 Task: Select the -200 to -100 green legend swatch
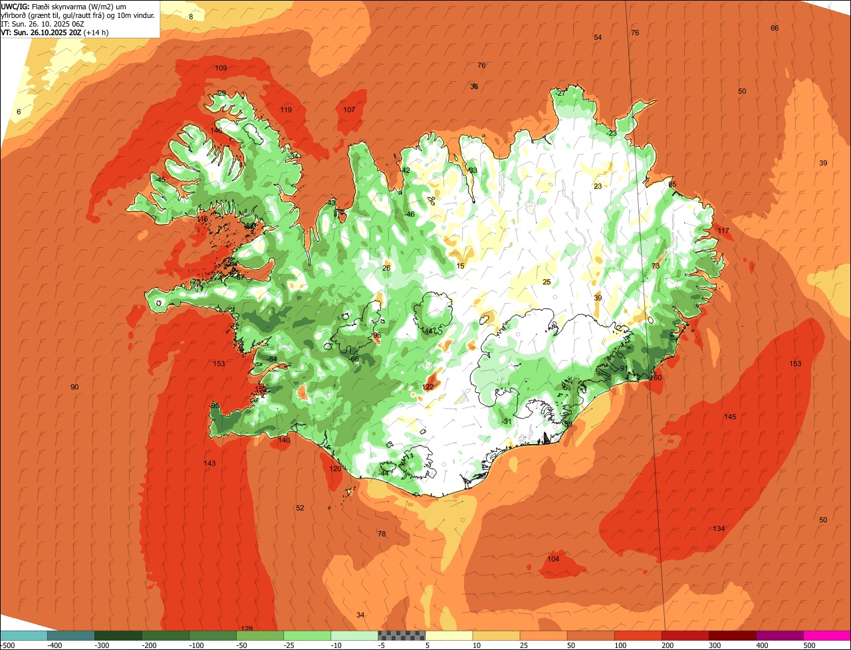(166, 635)
